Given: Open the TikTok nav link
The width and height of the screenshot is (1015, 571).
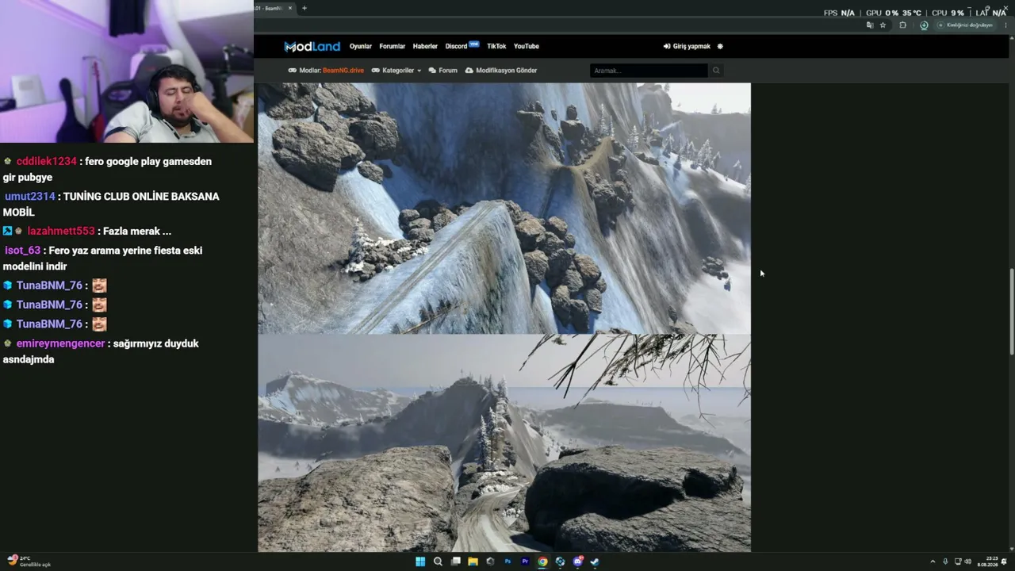Looking at the screenshot, I should point(496,46).
